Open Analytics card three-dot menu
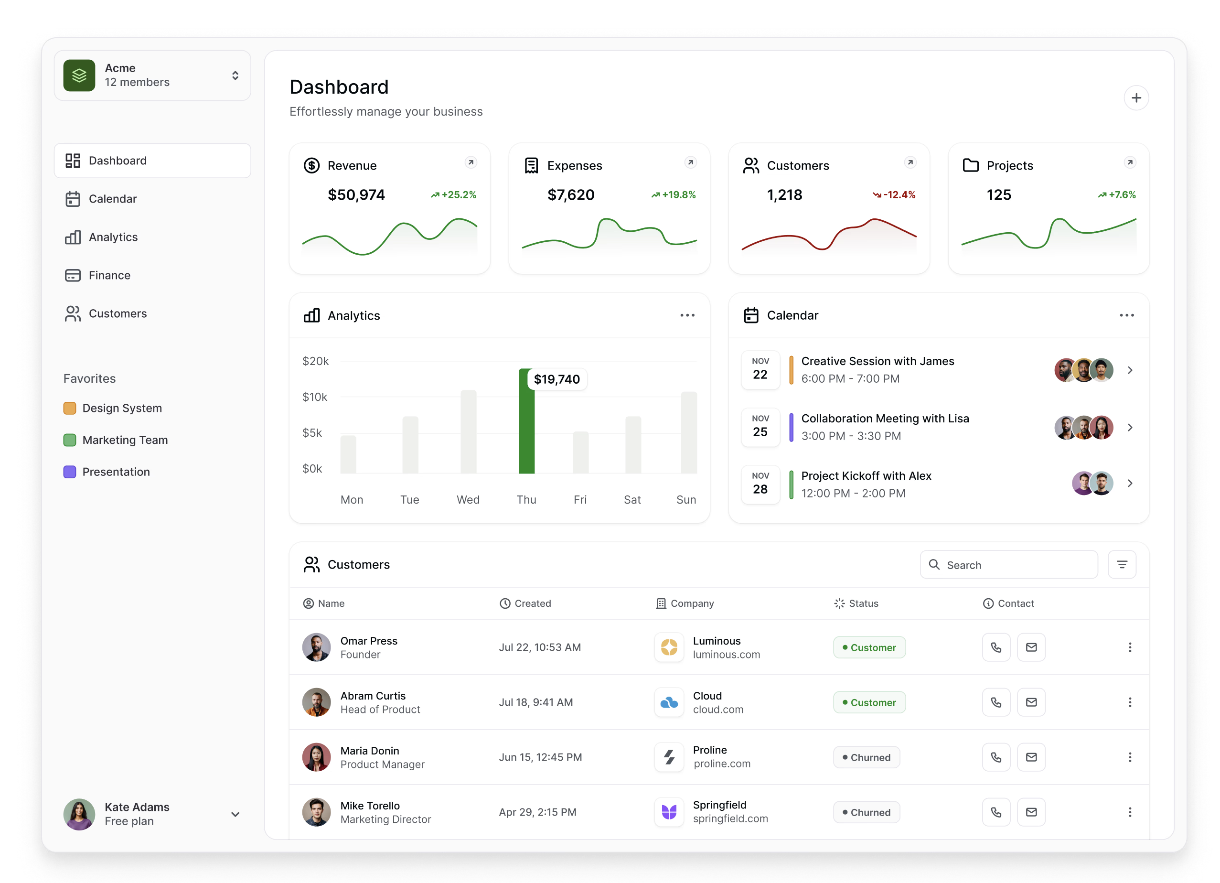This screenshot has width=1220, height=883. (x=687, y=315)
